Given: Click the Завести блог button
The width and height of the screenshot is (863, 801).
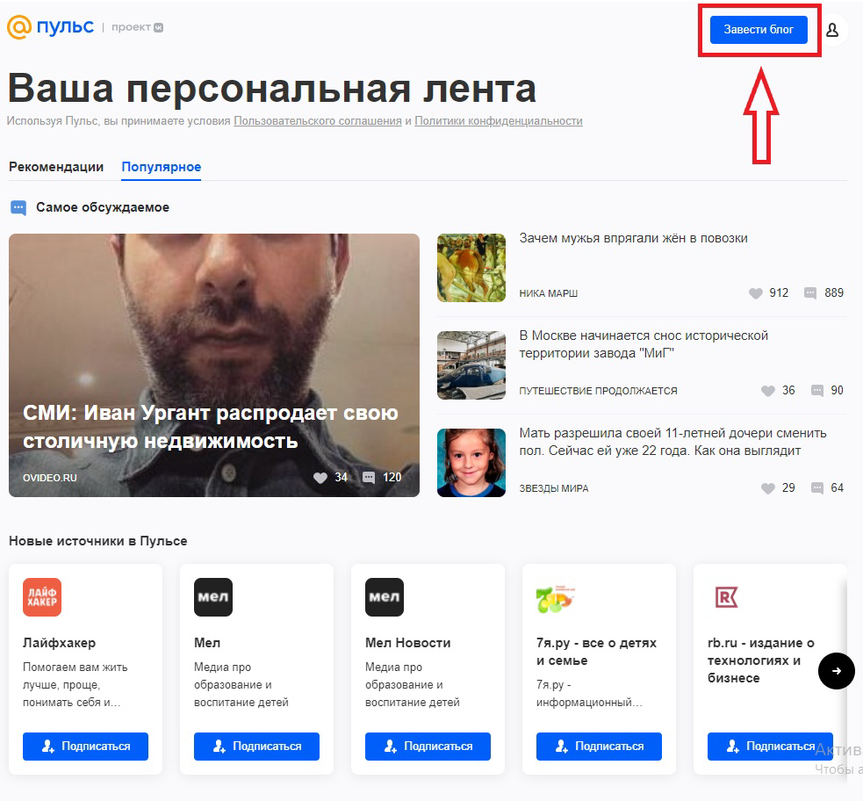Looking at the screenshot, I should (759, 30).
